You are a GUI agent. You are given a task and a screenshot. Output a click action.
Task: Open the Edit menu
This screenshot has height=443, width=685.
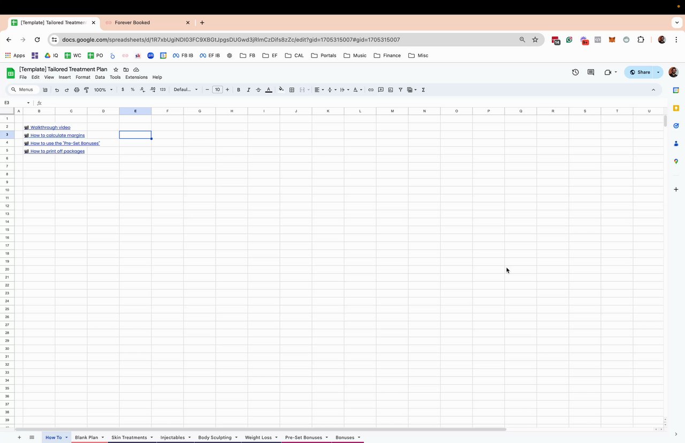click(35, 77)
